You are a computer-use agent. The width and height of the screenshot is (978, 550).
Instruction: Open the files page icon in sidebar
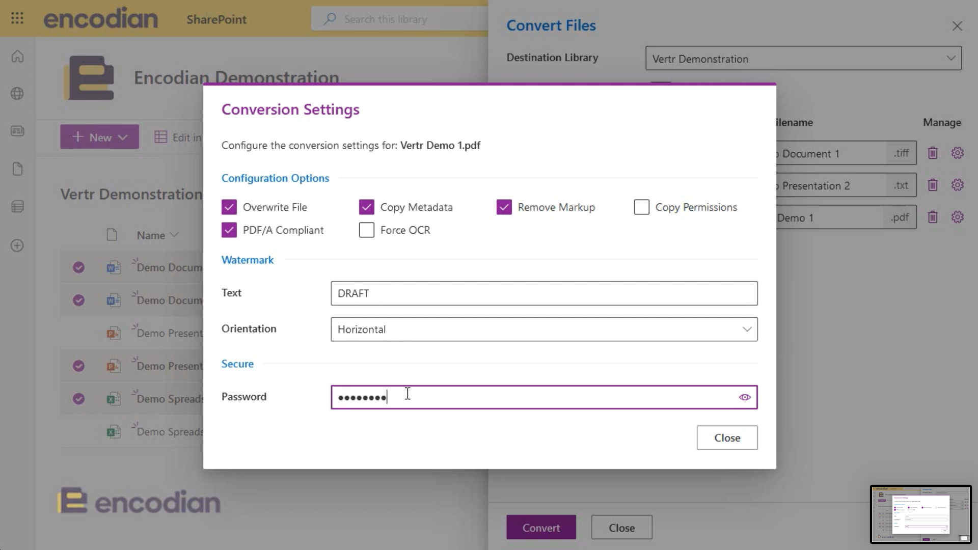pyautogui.click(x=17, y=169)
